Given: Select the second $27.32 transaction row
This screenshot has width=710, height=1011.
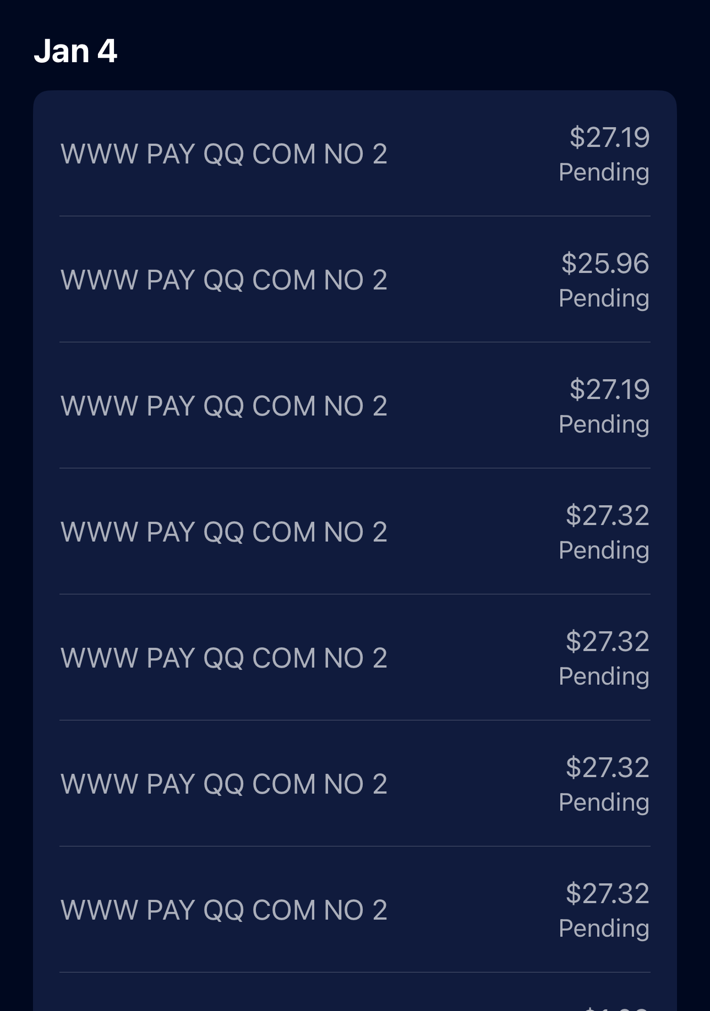Looking at the screenshot, I should pyautogui.click(x=355, y=657).
